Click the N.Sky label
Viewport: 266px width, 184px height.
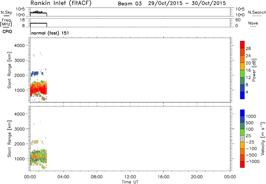coord(6,12)
